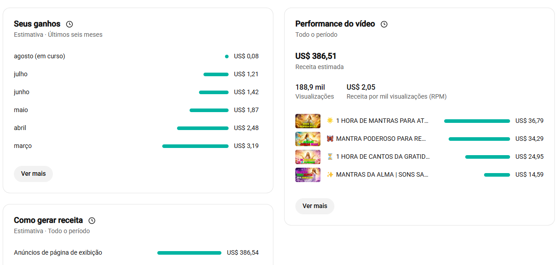Open the 1 HORA DE MANTRAS video thumbnail
This screenshot has height=265, width=558.
pos(308,121)
